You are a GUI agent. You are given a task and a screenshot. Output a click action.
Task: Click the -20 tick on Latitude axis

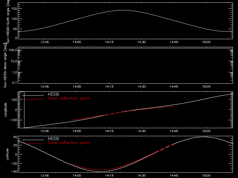tap(14, 163)
